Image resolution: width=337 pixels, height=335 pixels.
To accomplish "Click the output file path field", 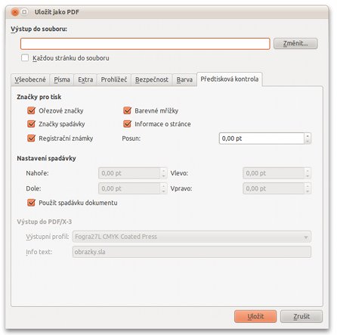I will (x=145, y=44).
